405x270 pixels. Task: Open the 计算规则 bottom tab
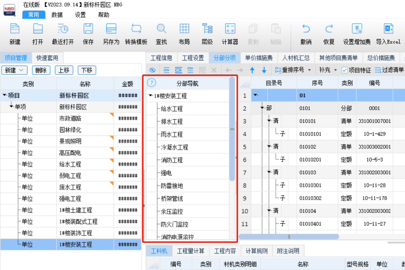click(256, 251)
